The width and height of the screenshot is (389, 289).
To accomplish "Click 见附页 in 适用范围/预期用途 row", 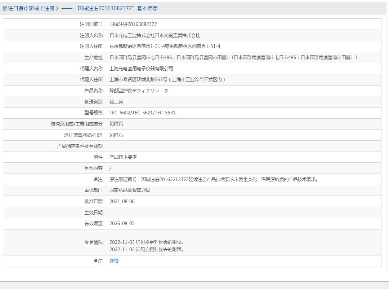I will [x=116, y=135].
